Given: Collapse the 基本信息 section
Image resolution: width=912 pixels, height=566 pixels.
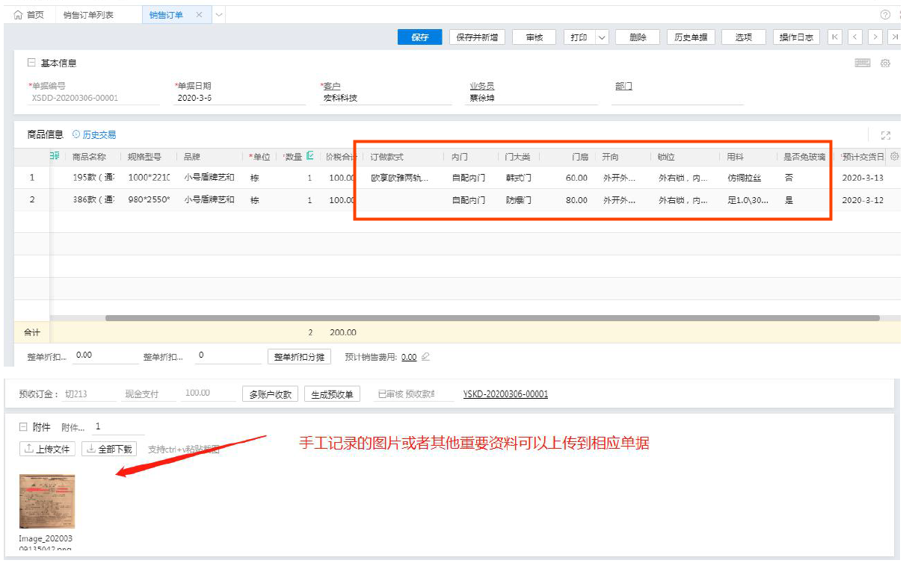Looking at the screenshot, I should [31, 63].
